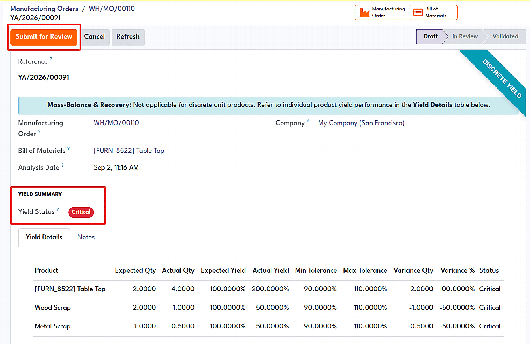This screenshot has width=530, height=344.
Task: Sort by Product column header
Action: point(46,270)
